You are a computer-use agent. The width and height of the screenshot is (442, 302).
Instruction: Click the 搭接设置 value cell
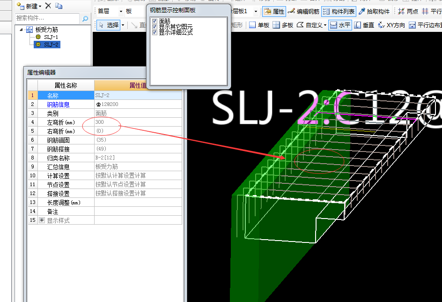click(138, 193)
